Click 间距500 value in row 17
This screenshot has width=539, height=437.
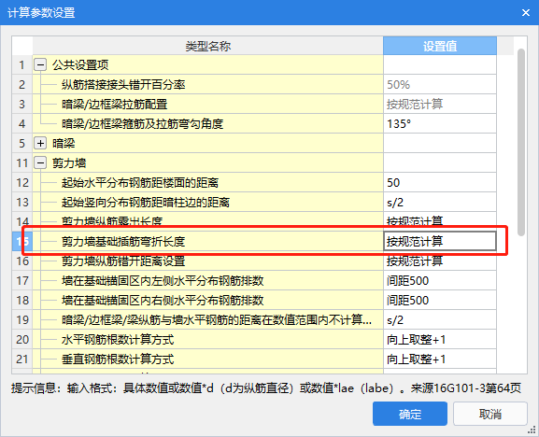pyautogui.click(x=440, y=281)
